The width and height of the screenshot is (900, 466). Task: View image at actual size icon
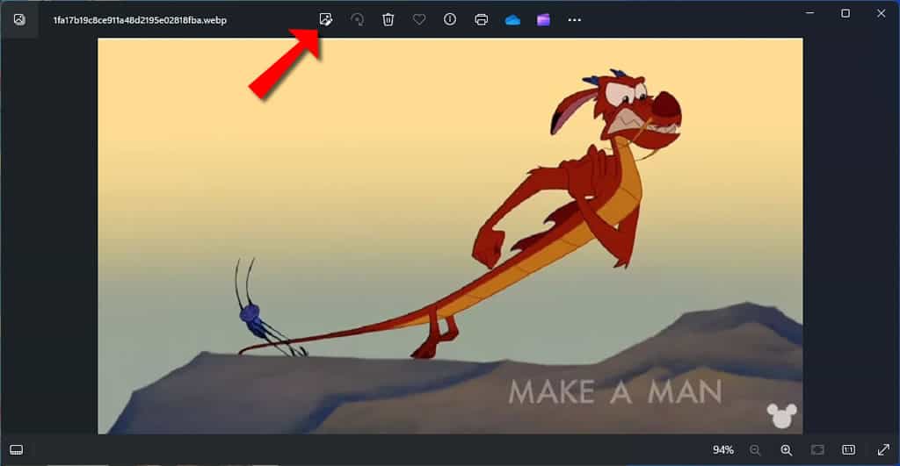click(x=848, y=450)
